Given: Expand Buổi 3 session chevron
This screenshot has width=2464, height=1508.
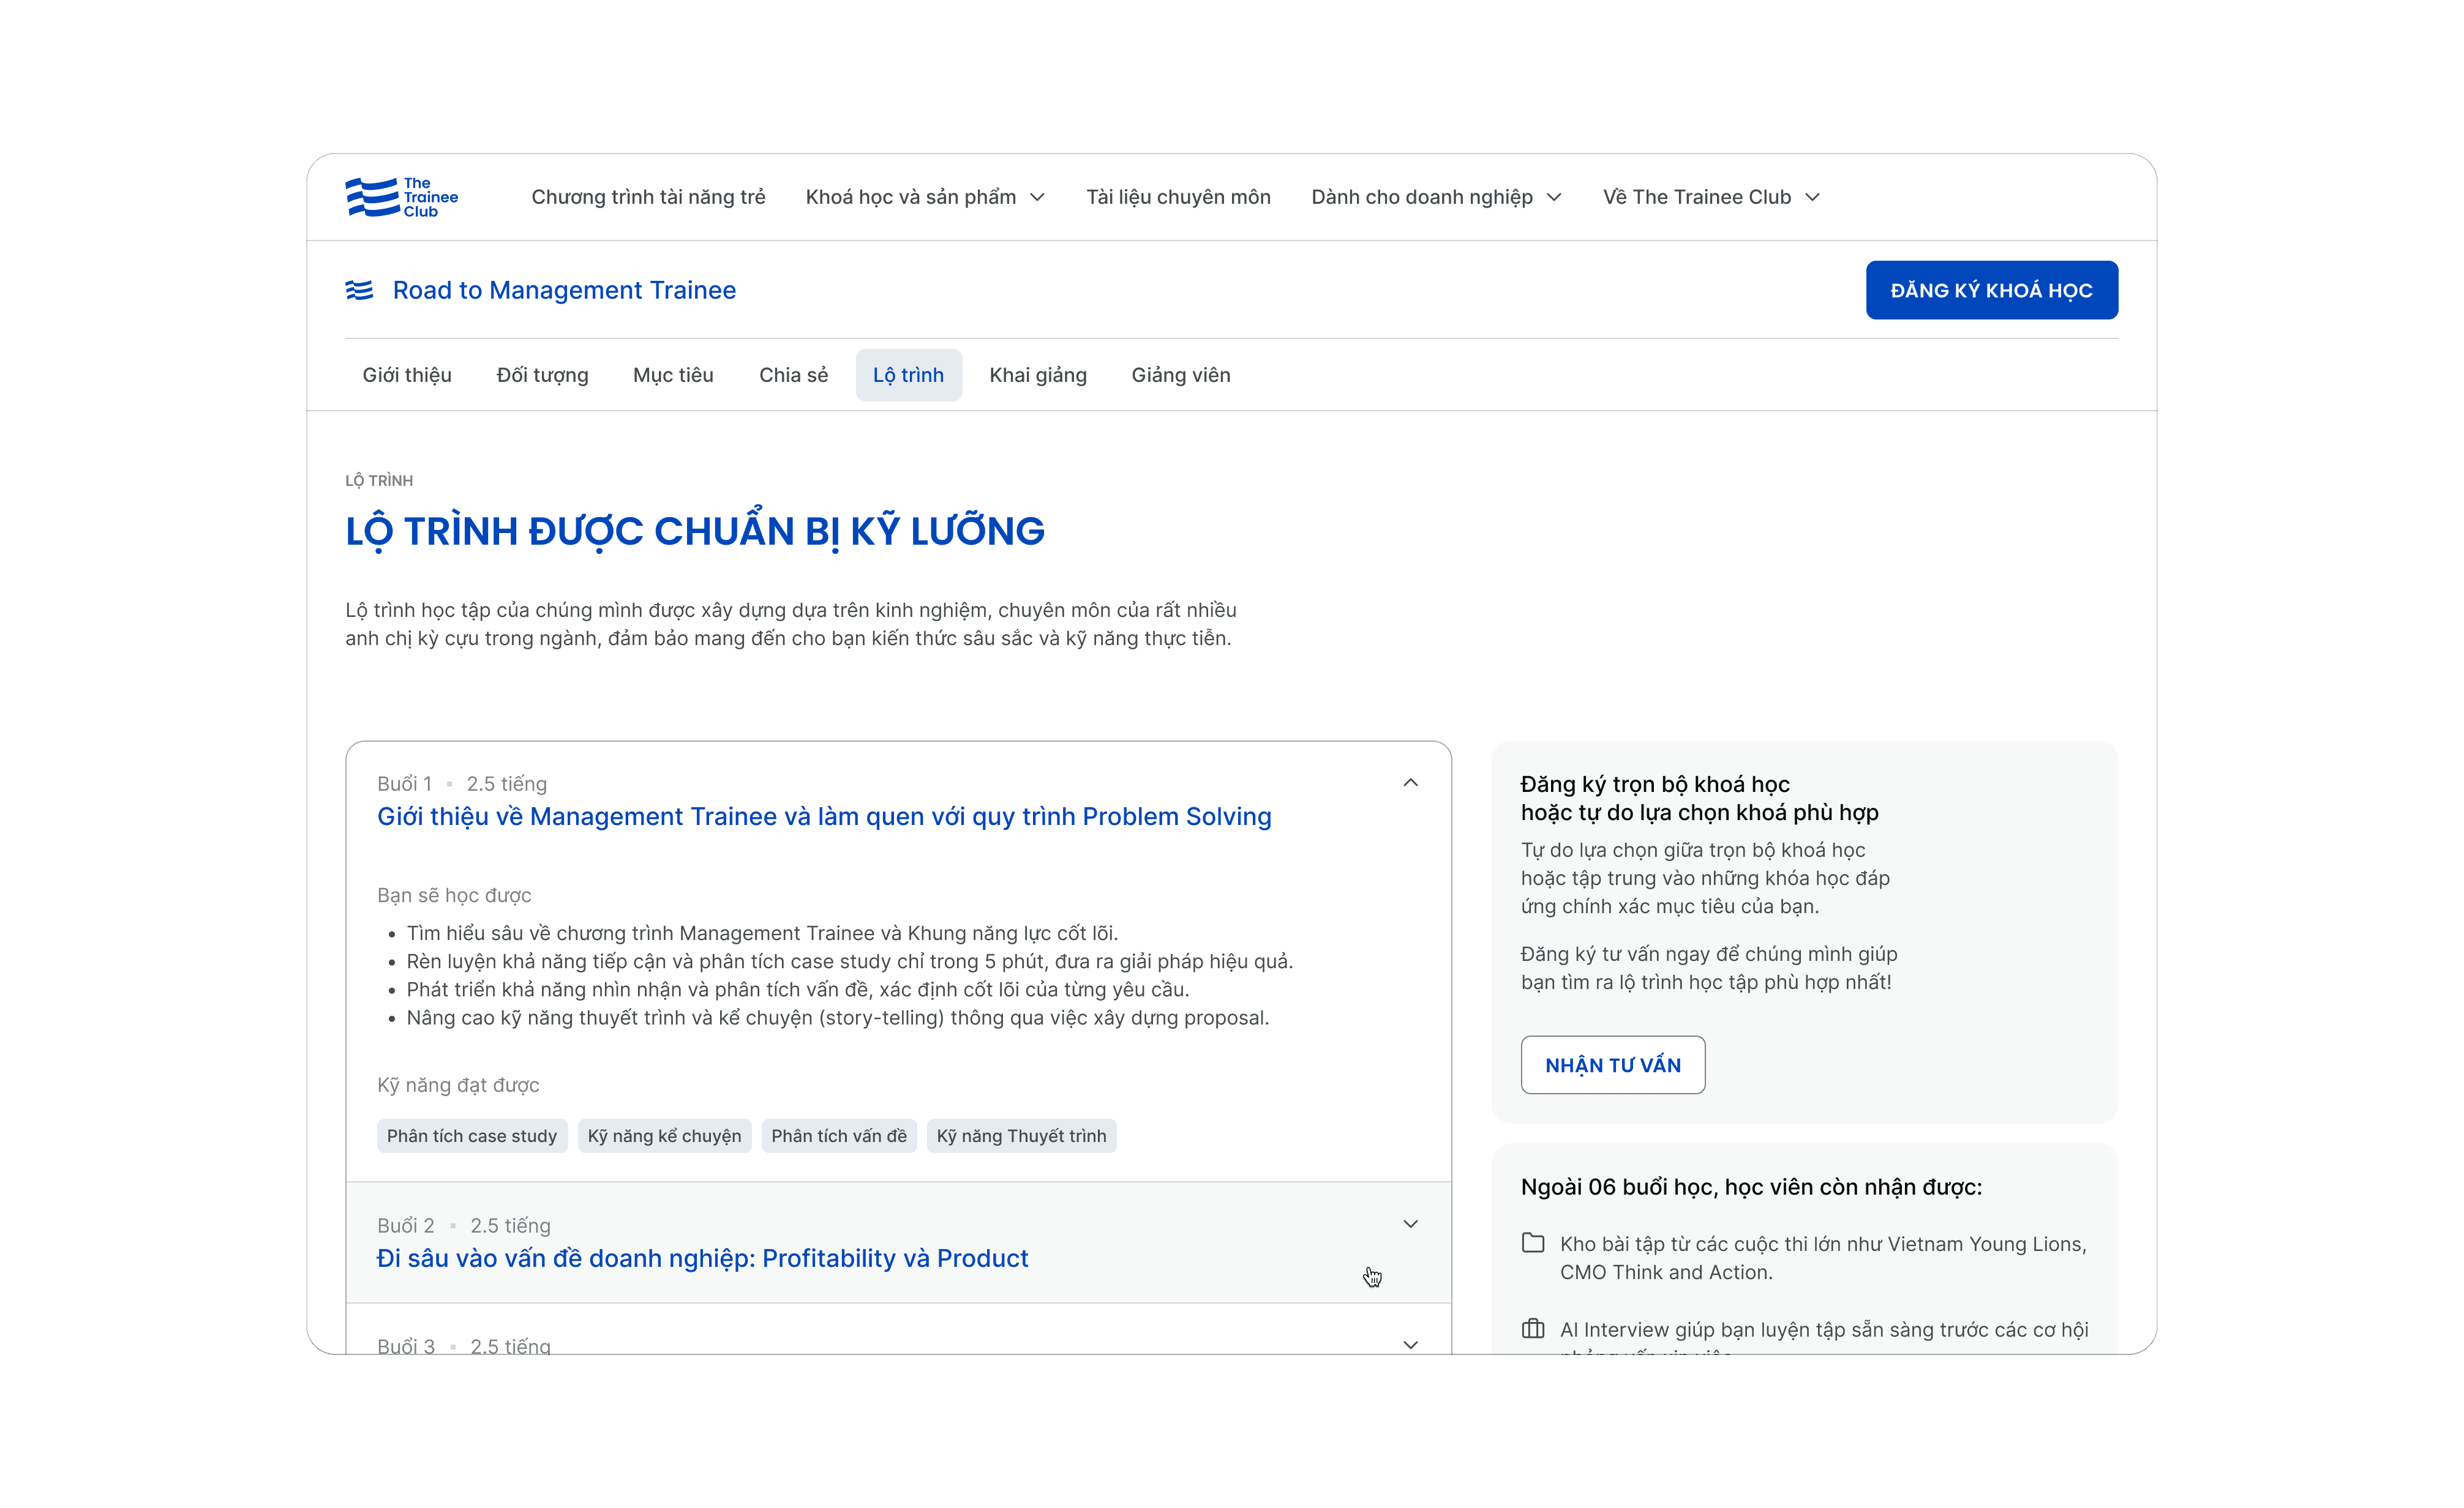Looking at the screenshot, I should click(x=1410, y=1344).
